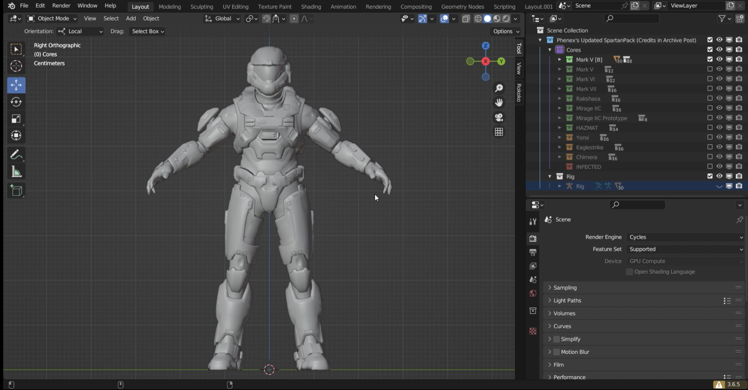Click the Scene name field
The image size is (748, 390).
597,6
